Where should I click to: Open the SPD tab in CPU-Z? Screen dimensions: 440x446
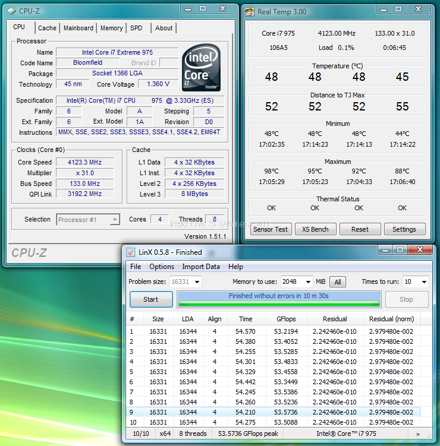[x=136, y=28]
